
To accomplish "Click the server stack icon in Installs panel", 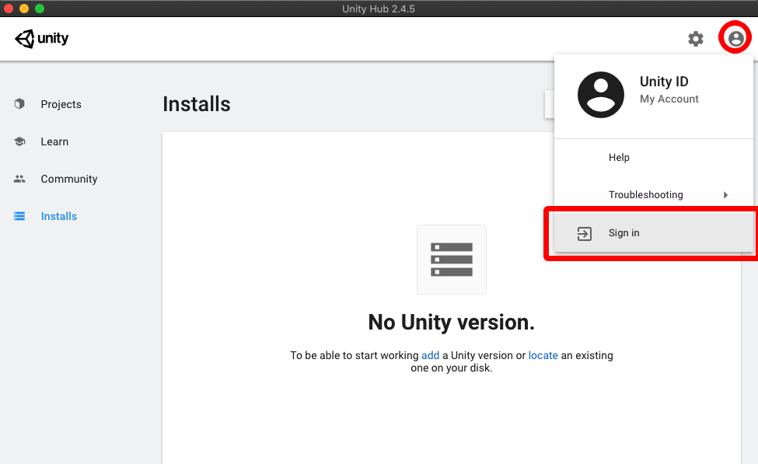I will (452, 260).
